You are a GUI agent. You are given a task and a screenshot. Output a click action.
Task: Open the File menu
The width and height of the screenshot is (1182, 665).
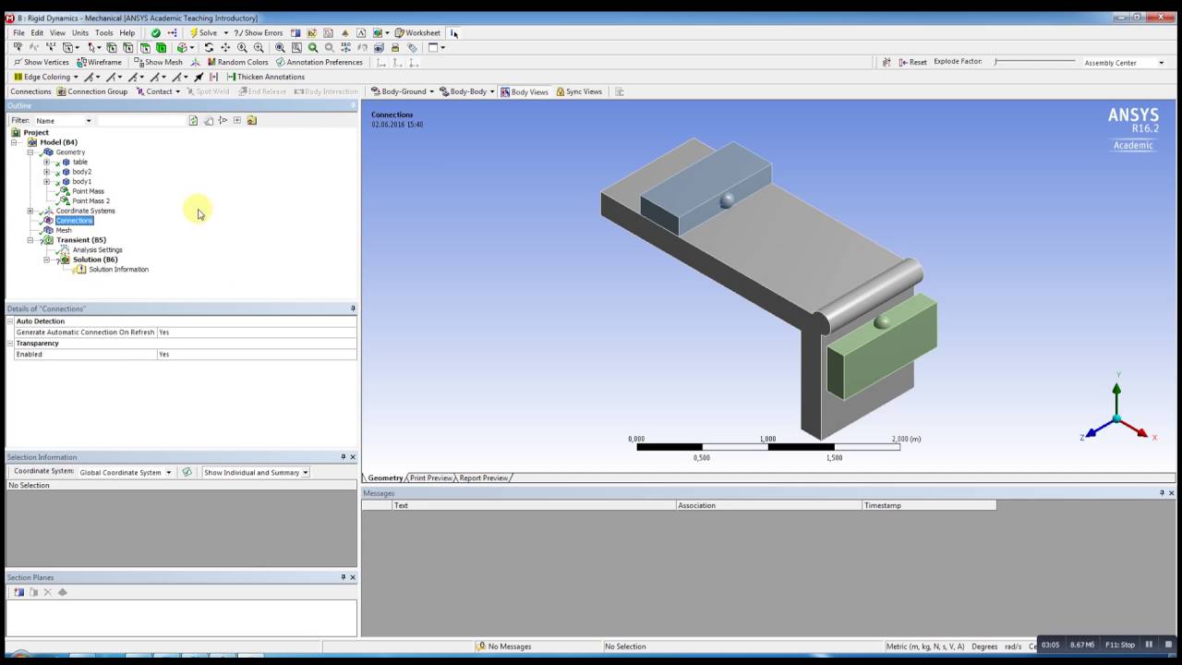click(x=18, y=33)
